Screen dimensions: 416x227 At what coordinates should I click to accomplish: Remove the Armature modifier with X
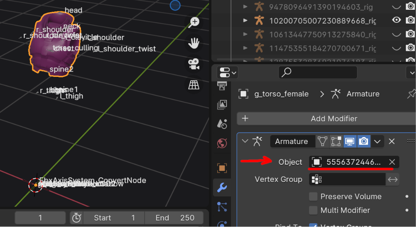coord(392,141)
